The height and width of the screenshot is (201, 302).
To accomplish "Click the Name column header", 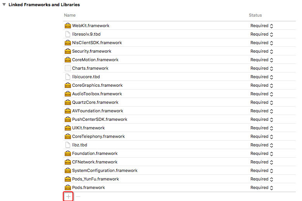I will (x=70, y=15).
